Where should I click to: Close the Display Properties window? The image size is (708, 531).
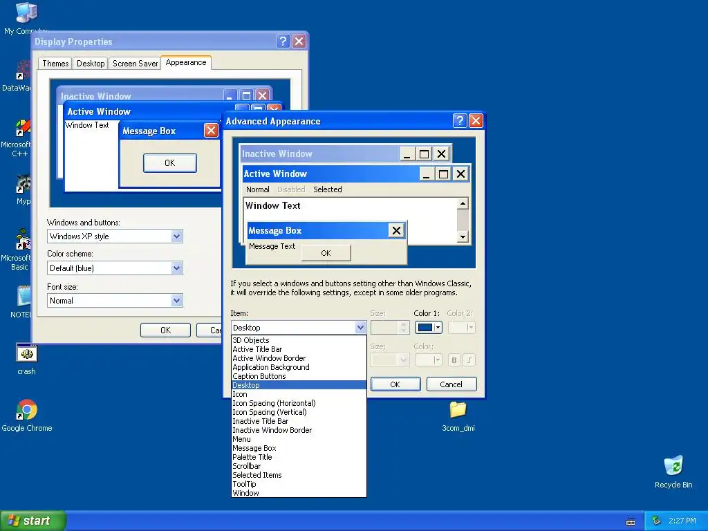pyautogui.click(x=299, y=41)
